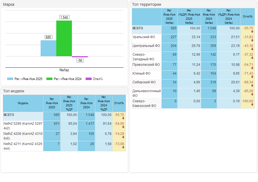
Task: Click the Марка panel title
Action: coord(9,4)
